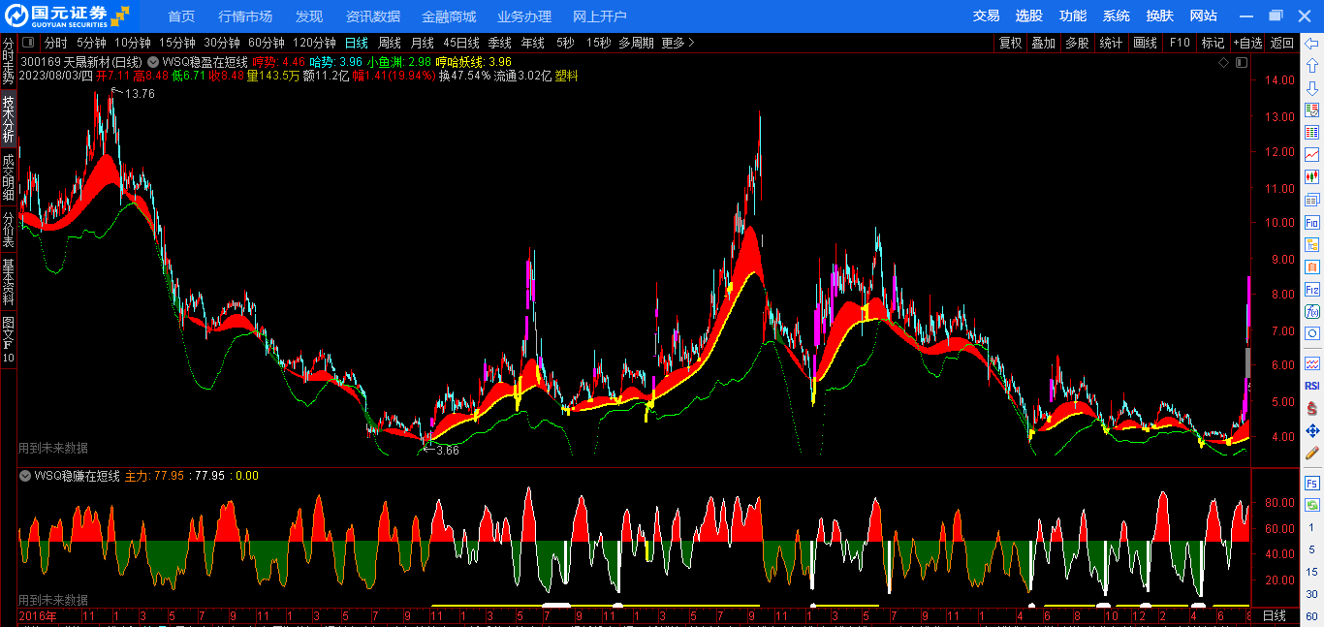Open the 行情市场 menu
Image resolution: width=1324 pixels, height=627 pixels.
click(x=245, y=16)
